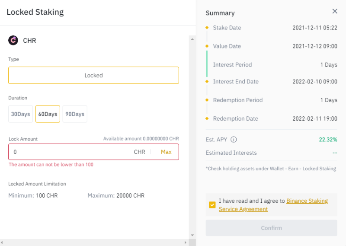Choose the 90Days duration
The image size is (346, 246).
[x=75, y=114]
